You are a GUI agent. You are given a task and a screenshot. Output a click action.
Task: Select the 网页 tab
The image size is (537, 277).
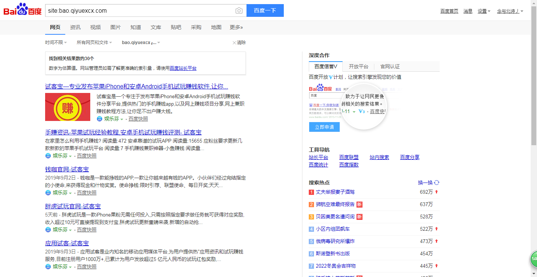[x=55, y=27]
